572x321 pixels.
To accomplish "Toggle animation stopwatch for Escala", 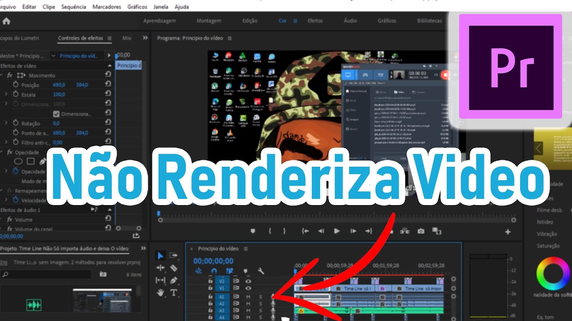I will (16, 95).
